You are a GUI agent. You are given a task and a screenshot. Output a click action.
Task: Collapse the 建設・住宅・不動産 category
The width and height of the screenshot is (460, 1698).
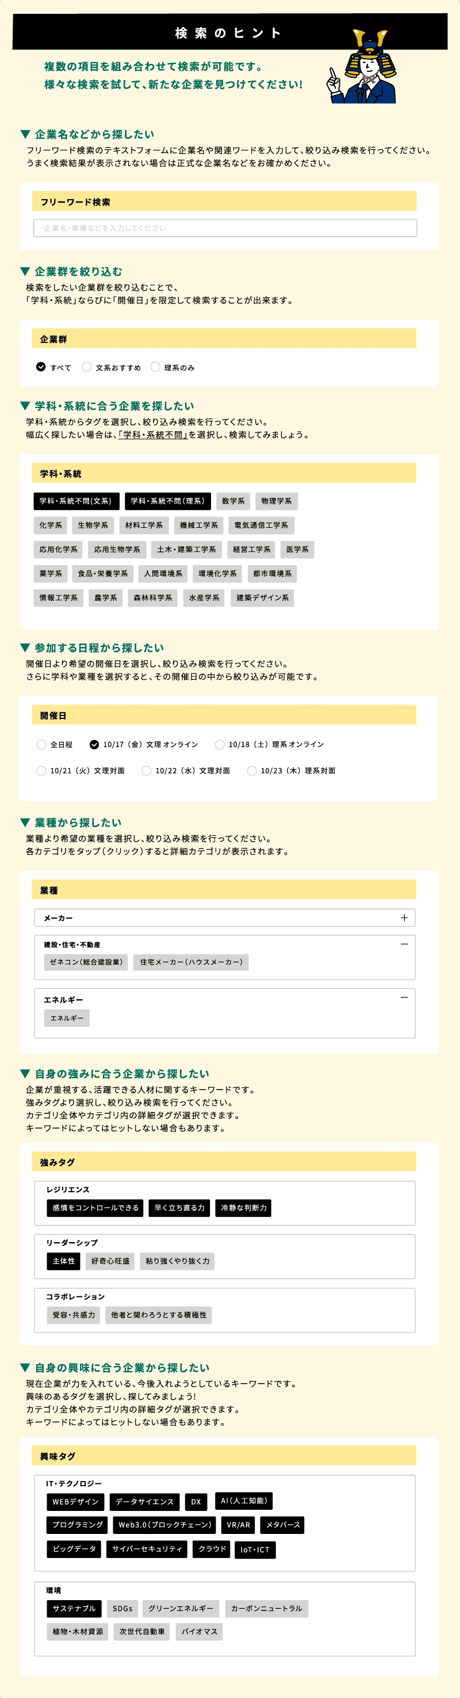404,945
